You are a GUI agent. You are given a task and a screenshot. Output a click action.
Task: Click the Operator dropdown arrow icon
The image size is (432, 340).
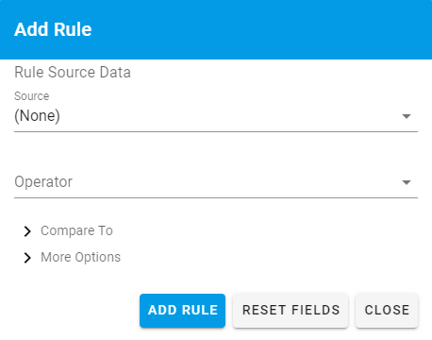[x=407, y=182]
